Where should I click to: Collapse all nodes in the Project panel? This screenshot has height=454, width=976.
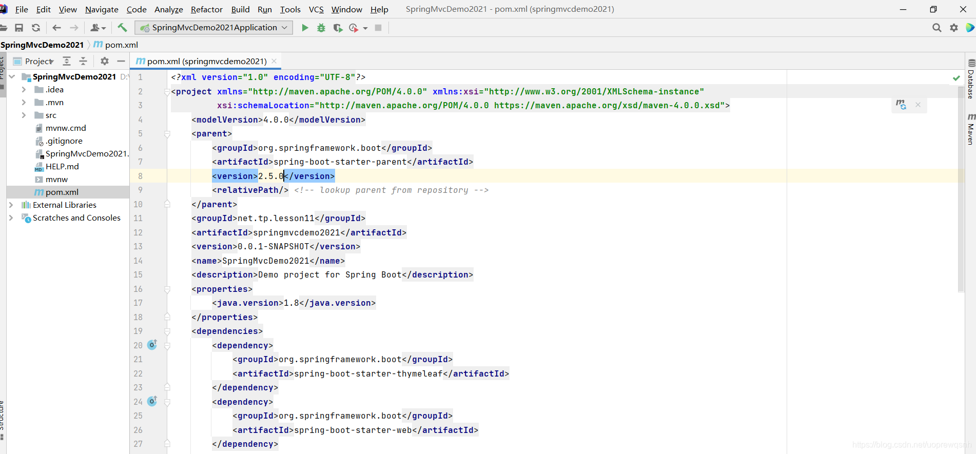click(x=83, y=61)
